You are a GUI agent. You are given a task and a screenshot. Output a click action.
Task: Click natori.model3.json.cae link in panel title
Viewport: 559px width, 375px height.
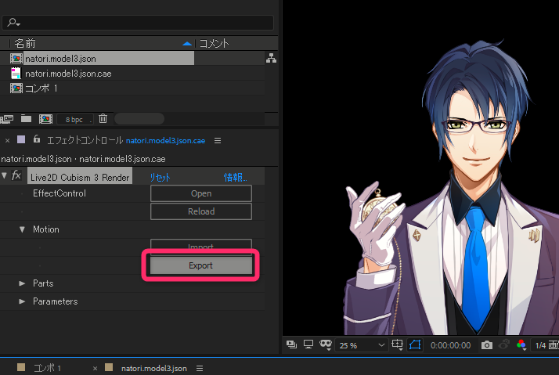pos(165,140)
